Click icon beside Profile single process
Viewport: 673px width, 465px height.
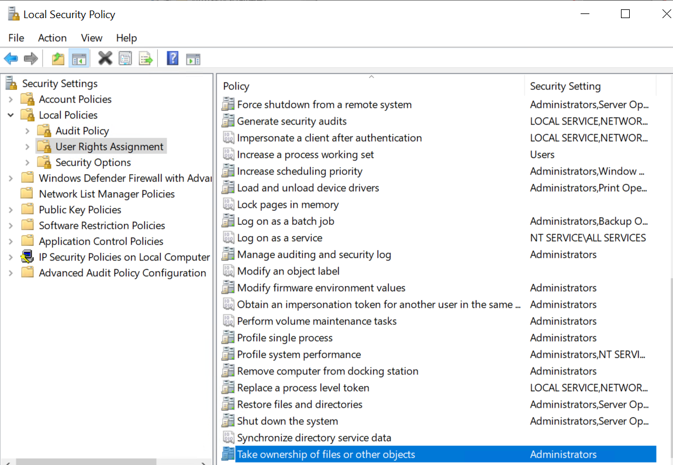[228, 338]
